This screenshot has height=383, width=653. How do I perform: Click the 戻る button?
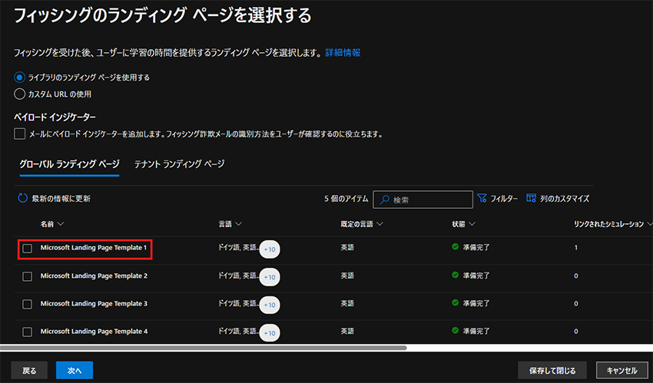click(29, 370)
